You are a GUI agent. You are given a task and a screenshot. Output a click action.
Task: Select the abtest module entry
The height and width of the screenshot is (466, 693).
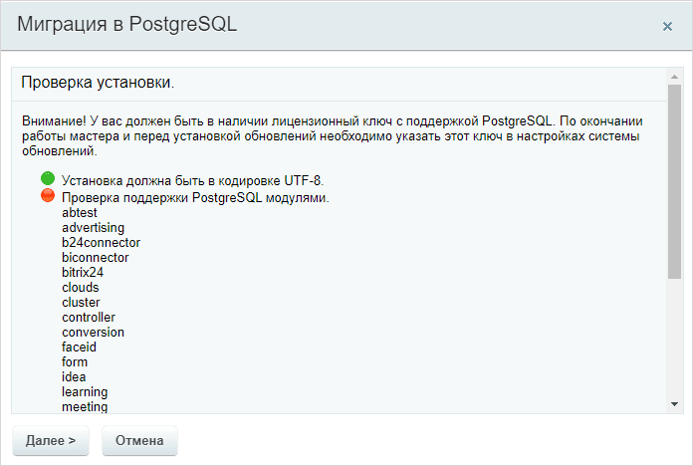tap(80, 213)
